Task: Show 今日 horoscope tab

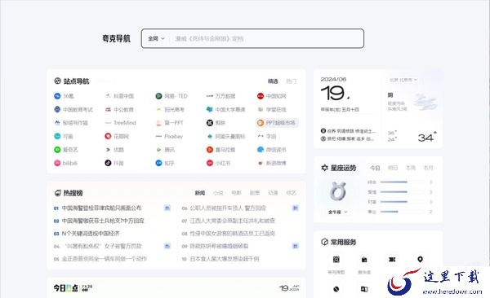Action: click(x=375, y=168)
